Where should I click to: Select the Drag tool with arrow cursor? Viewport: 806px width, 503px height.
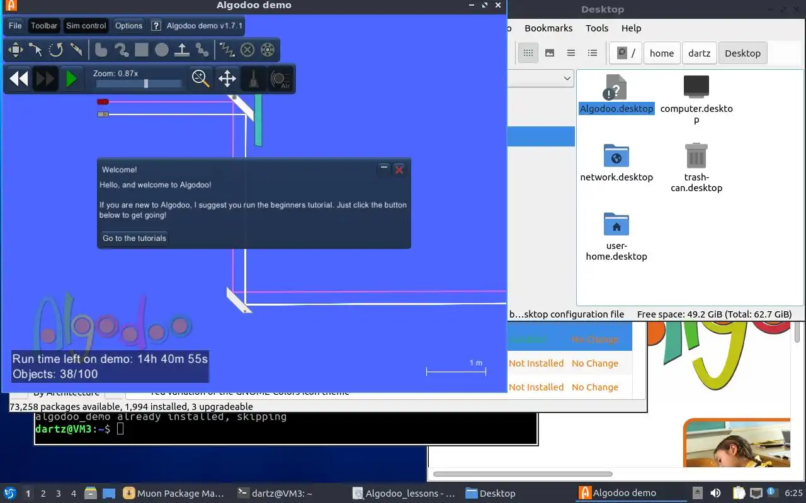(35, 50)
